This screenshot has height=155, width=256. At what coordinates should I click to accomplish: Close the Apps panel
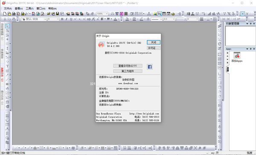pos(254,49)
